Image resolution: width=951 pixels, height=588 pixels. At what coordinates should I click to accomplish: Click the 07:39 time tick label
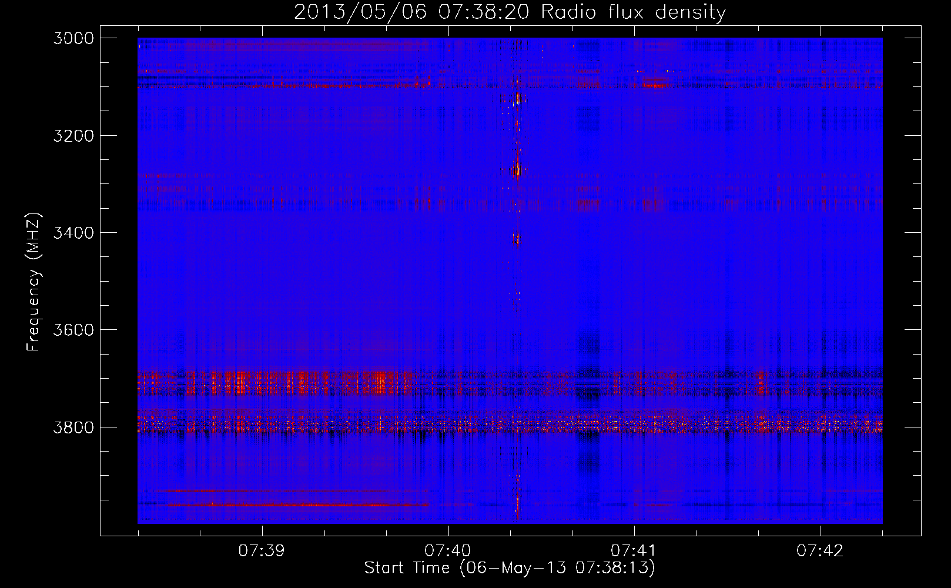coord(262,551)
